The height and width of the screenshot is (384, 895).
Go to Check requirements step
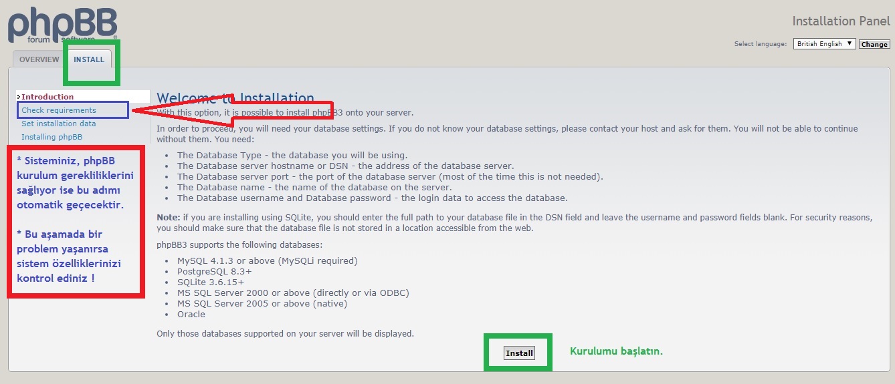coord(59,110)
